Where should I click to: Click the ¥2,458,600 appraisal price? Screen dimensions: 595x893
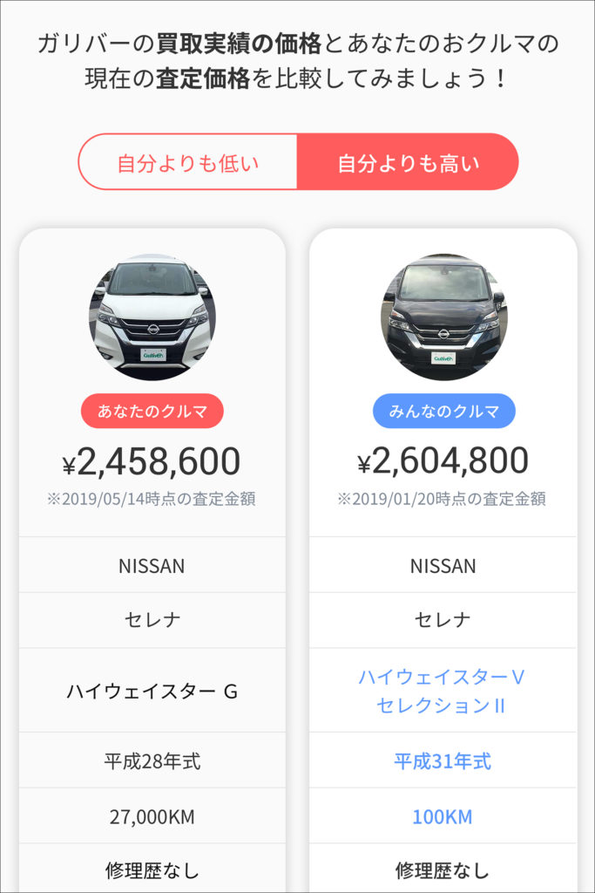click(x=152, y=461)
